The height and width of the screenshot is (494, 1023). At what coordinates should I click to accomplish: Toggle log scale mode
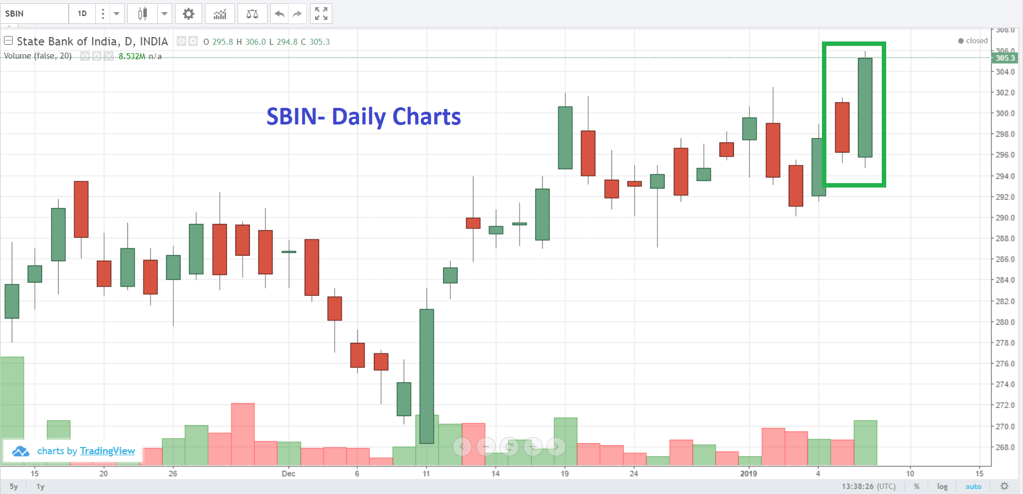(x=942, y=487)
